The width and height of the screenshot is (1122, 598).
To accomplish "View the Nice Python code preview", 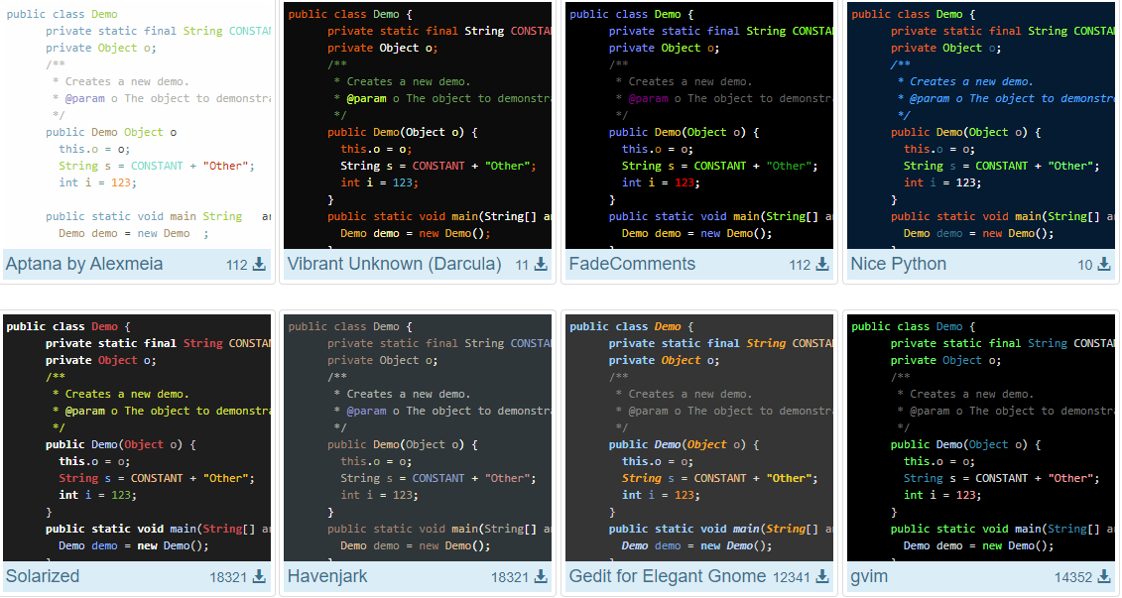I will (x=981, y=125).
